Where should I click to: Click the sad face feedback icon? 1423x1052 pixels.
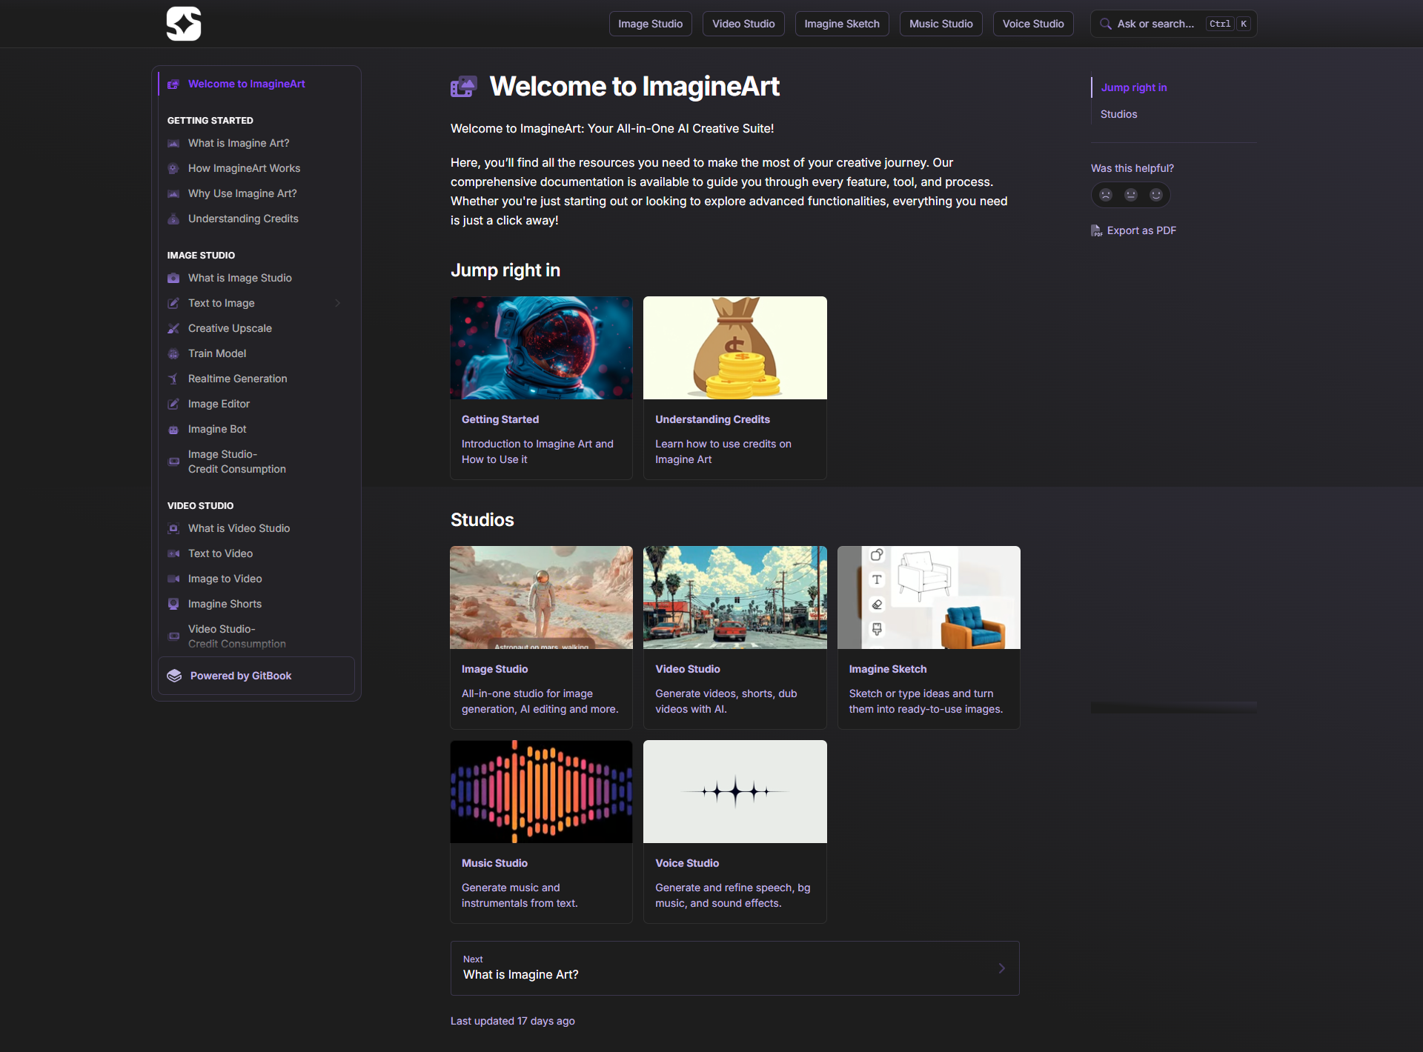click(1106, 195)
